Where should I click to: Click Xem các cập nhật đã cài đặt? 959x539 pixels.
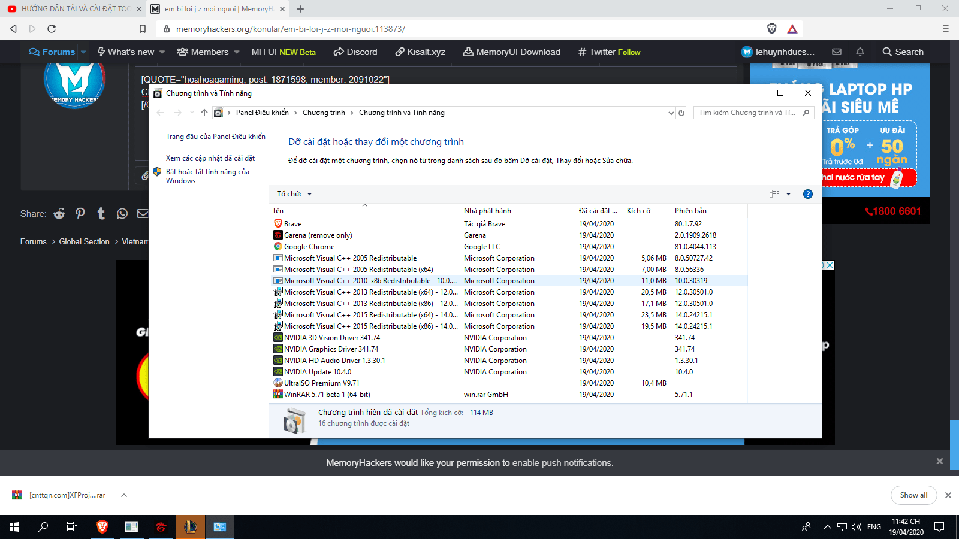coord(210,158)
